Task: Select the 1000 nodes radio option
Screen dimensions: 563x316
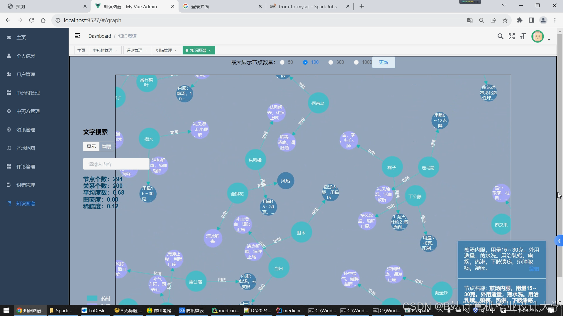Action: (356, 62)
